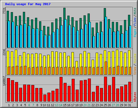This screenshot has width=138, height=108.
Task: Click green weekend day 20 label
Action: coord(85,105)
